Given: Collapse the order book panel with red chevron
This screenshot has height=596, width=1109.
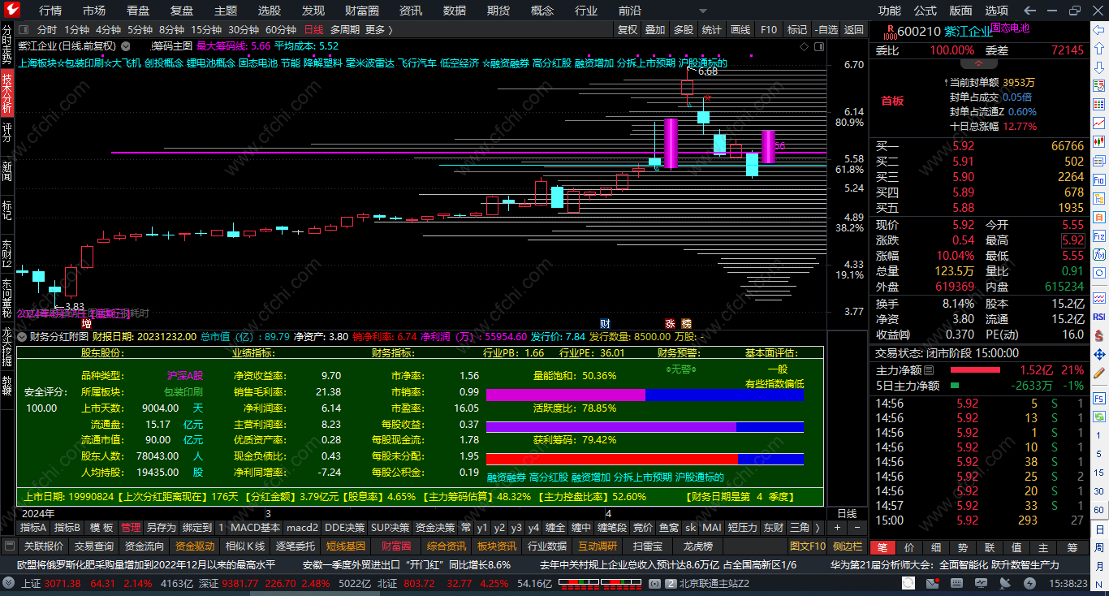Looking at the screenshot, I should (x=979, y=63).
